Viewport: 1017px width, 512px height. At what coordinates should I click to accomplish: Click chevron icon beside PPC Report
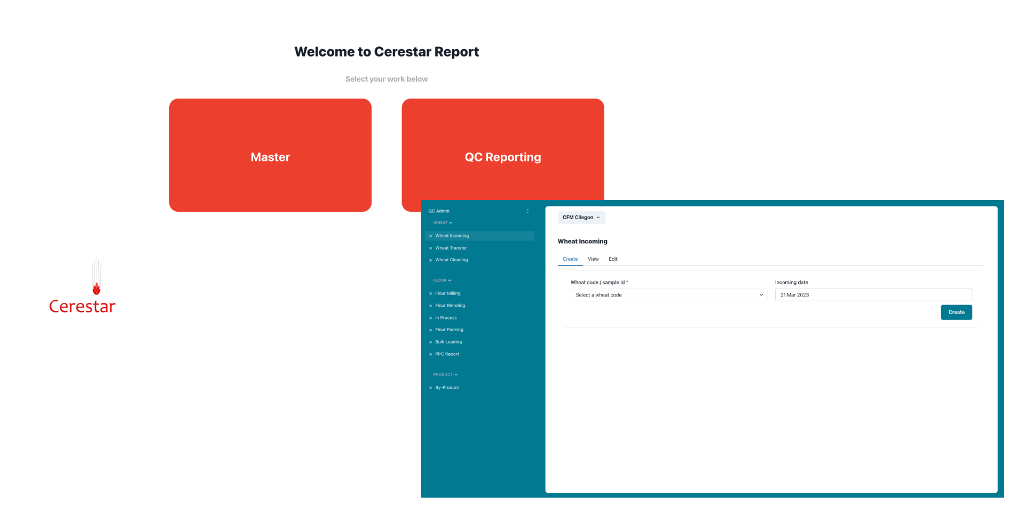[x=430, y=354]
